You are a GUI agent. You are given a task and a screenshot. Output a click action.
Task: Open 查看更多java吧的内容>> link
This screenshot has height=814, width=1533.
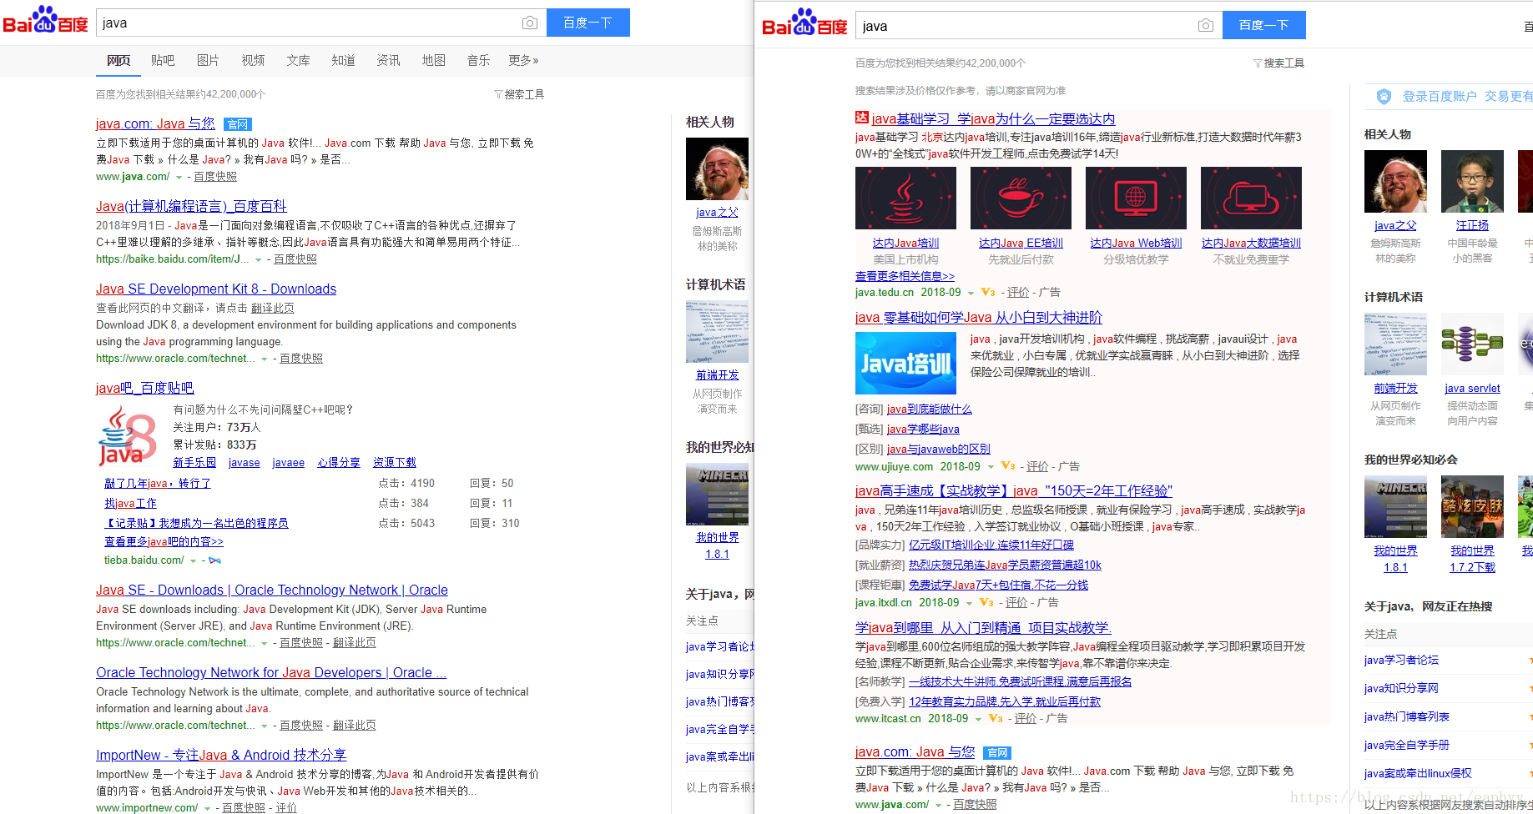pyautogui.click(x=164, y=541)
